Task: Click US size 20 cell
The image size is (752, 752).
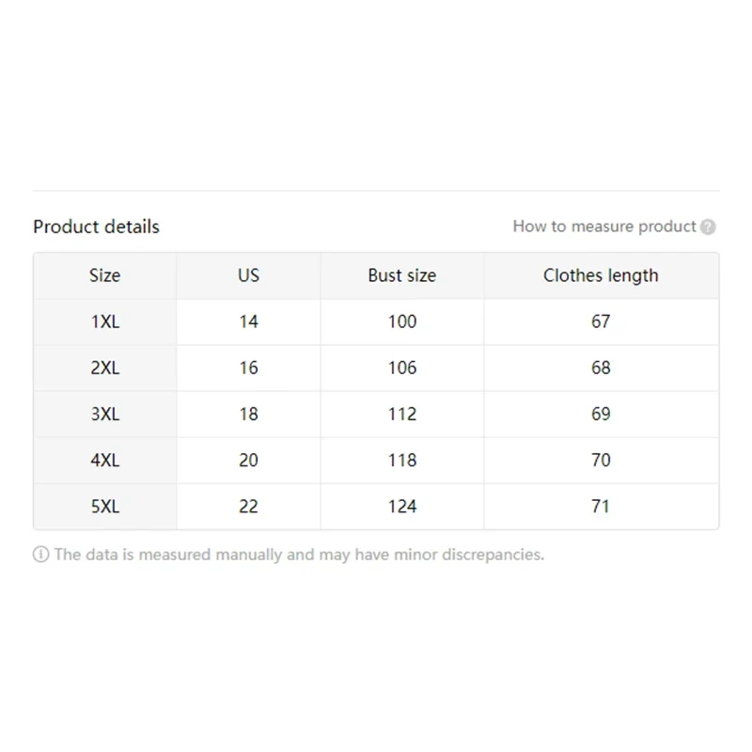Action: [x=248, y=461]
